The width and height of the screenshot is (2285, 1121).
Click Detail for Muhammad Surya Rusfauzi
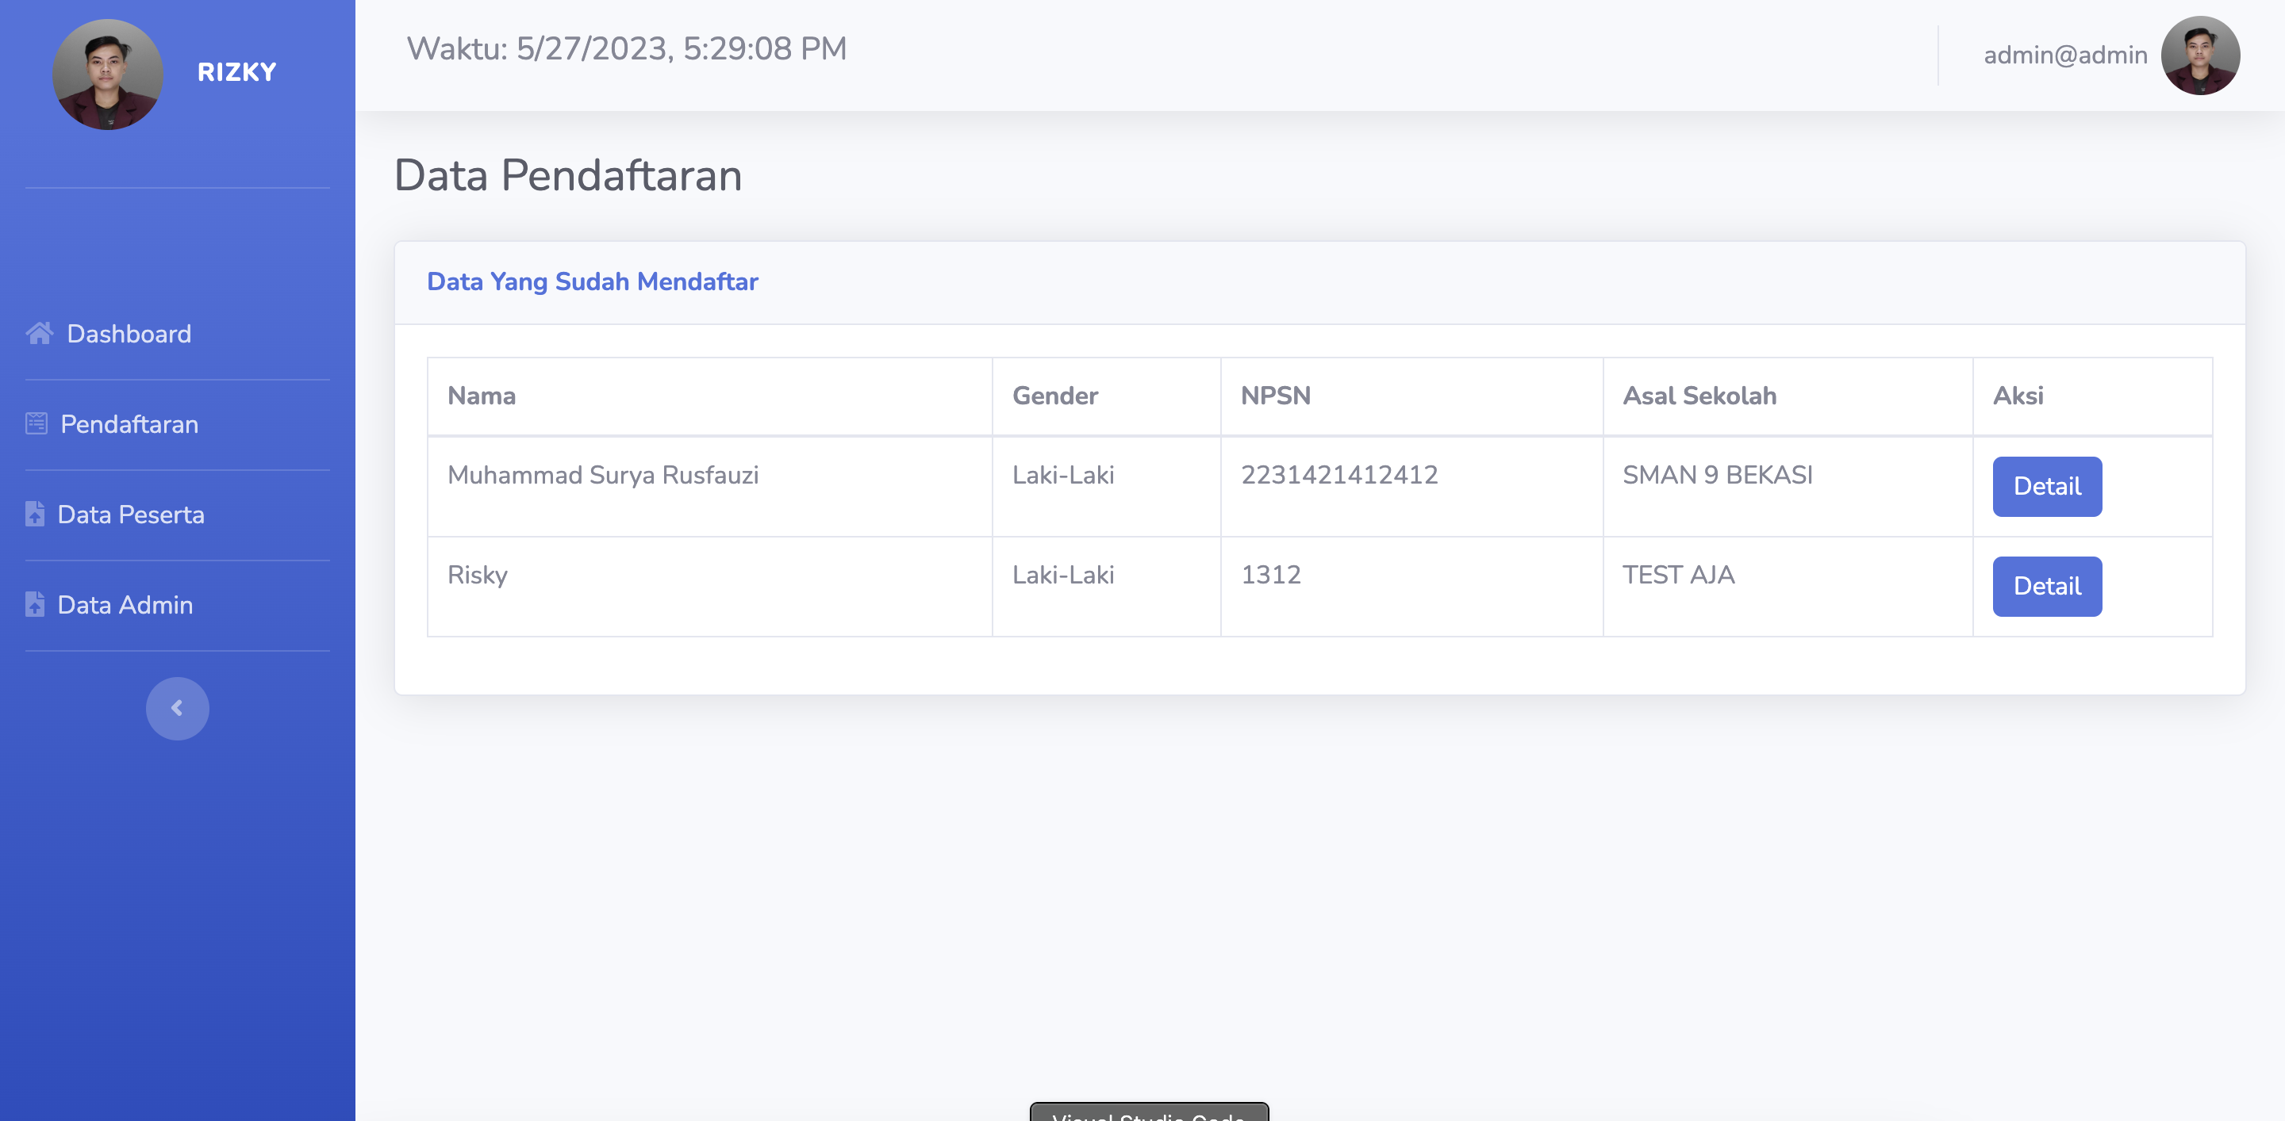pos(2046,487)
